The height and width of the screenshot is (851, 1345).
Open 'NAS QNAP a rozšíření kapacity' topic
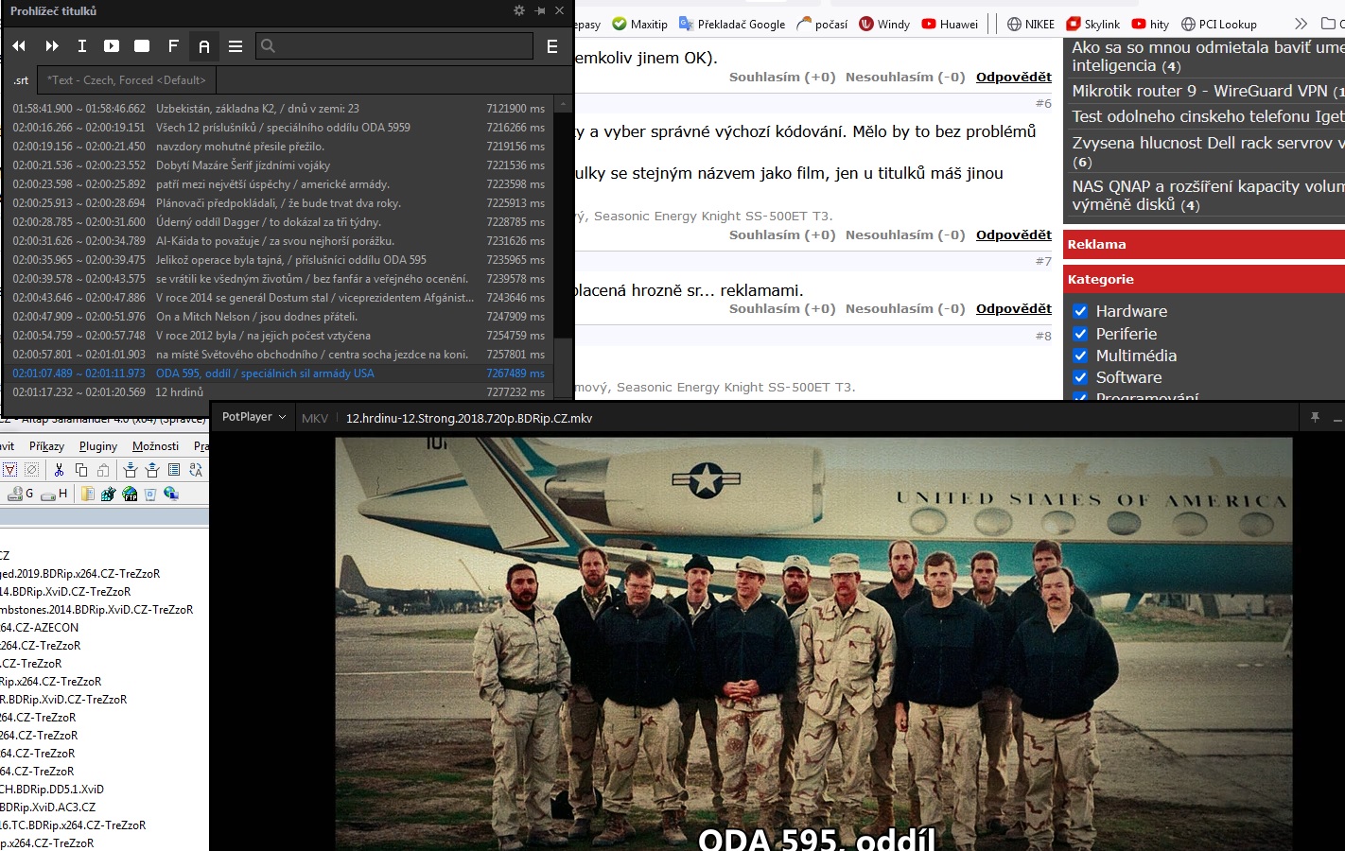coord(1208,195)
